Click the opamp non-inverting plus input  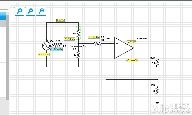coord(117,44)
